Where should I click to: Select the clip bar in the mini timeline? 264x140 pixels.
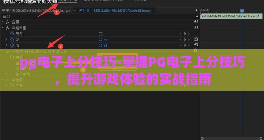[231, 16]
